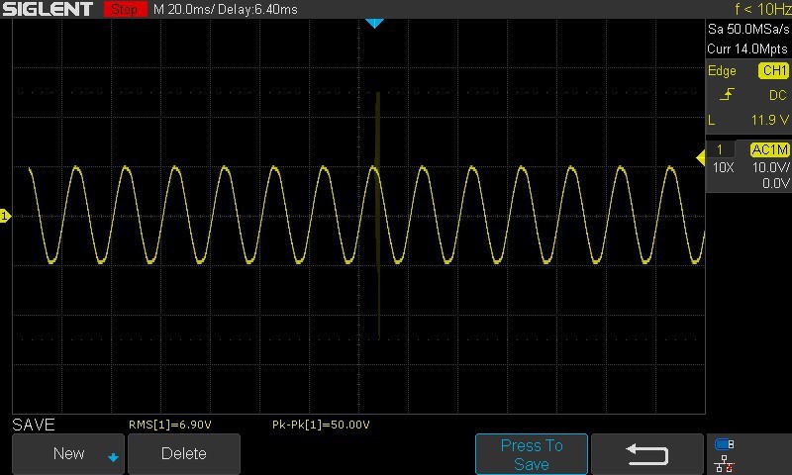The image size is (792, 475).
Task: Click the New save type button
Action: [x=68, y=454]
